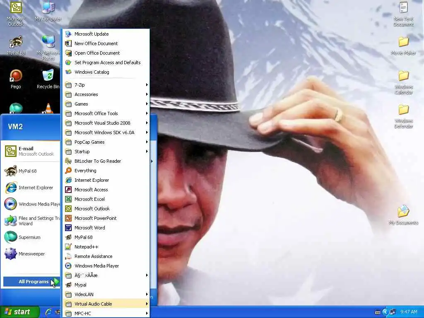Expand the garbled-name program folder

pyautogui.click(x=106, y=275)
